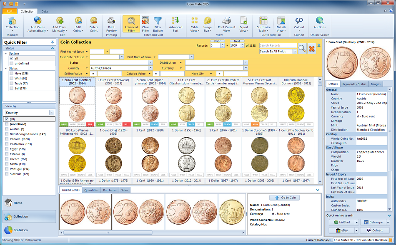The width and height of the screenshot is (396, 245).
Task: Switch to the Data ribbon tab
Action: tap(45, 11)
